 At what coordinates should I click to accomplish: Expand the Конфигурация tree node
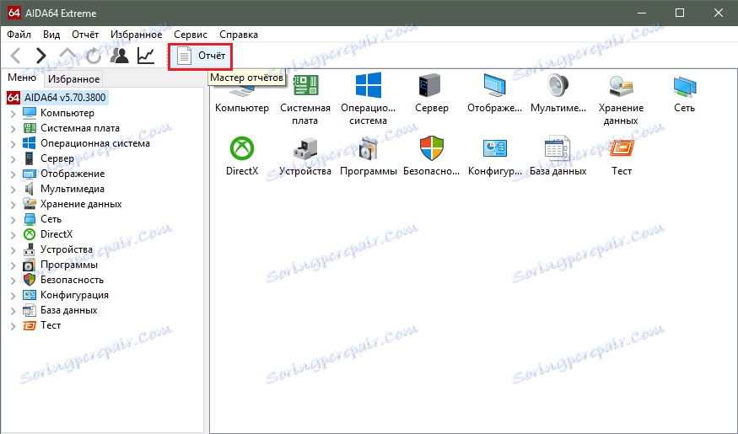(x=13, y=295)
